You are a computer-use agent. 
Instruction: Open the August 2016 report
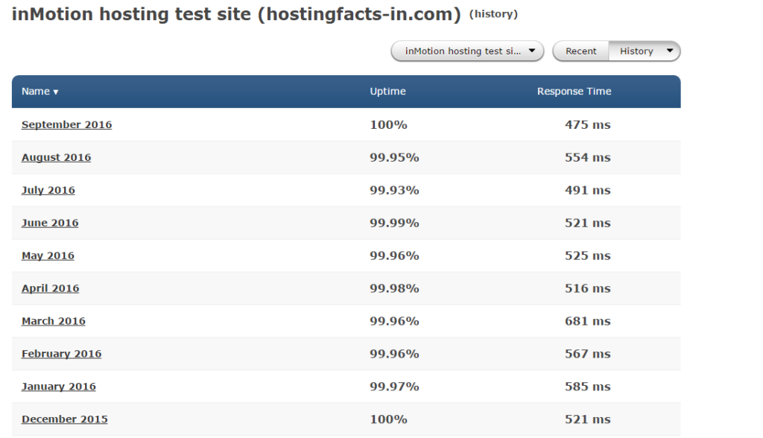click(x=56, y=157)
